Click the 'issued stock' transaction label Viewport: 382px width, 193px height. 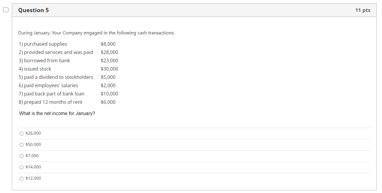pyautogui.click(x=35, y=69)
